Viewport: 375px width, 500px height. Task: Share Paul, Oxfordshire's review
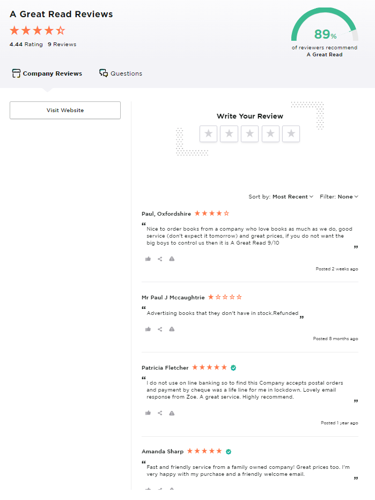tap(160, 259)
